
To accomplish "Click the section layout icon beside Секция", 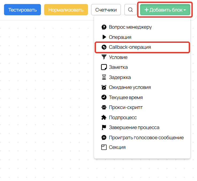I will [x=104, y=147].
